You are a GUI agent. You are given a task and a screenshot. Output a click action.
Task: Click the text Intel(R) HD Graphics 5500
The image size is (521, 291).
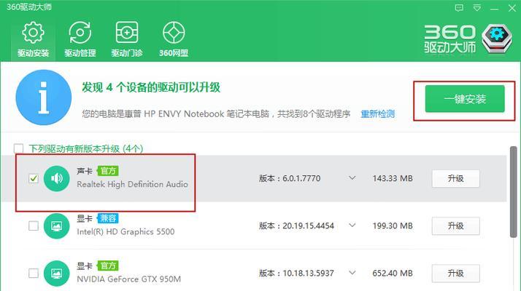126,231
